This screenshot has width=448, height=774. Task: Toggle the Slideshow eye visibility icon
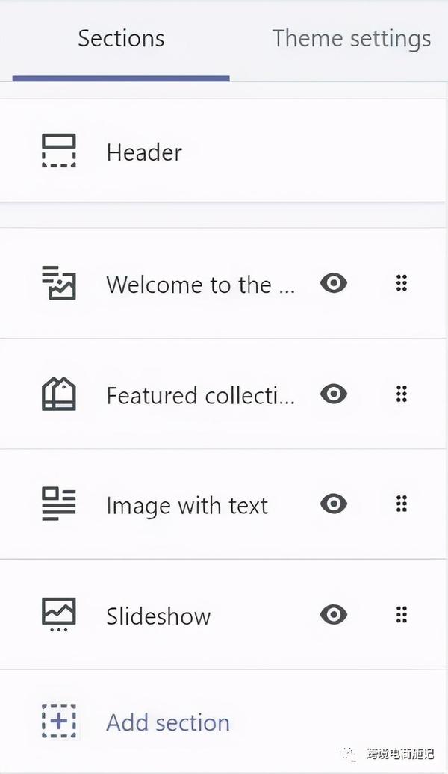tap(334, 615)
